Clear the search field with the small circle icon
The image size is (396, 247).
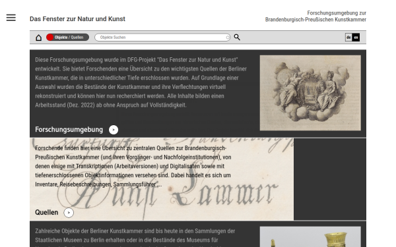228,38
